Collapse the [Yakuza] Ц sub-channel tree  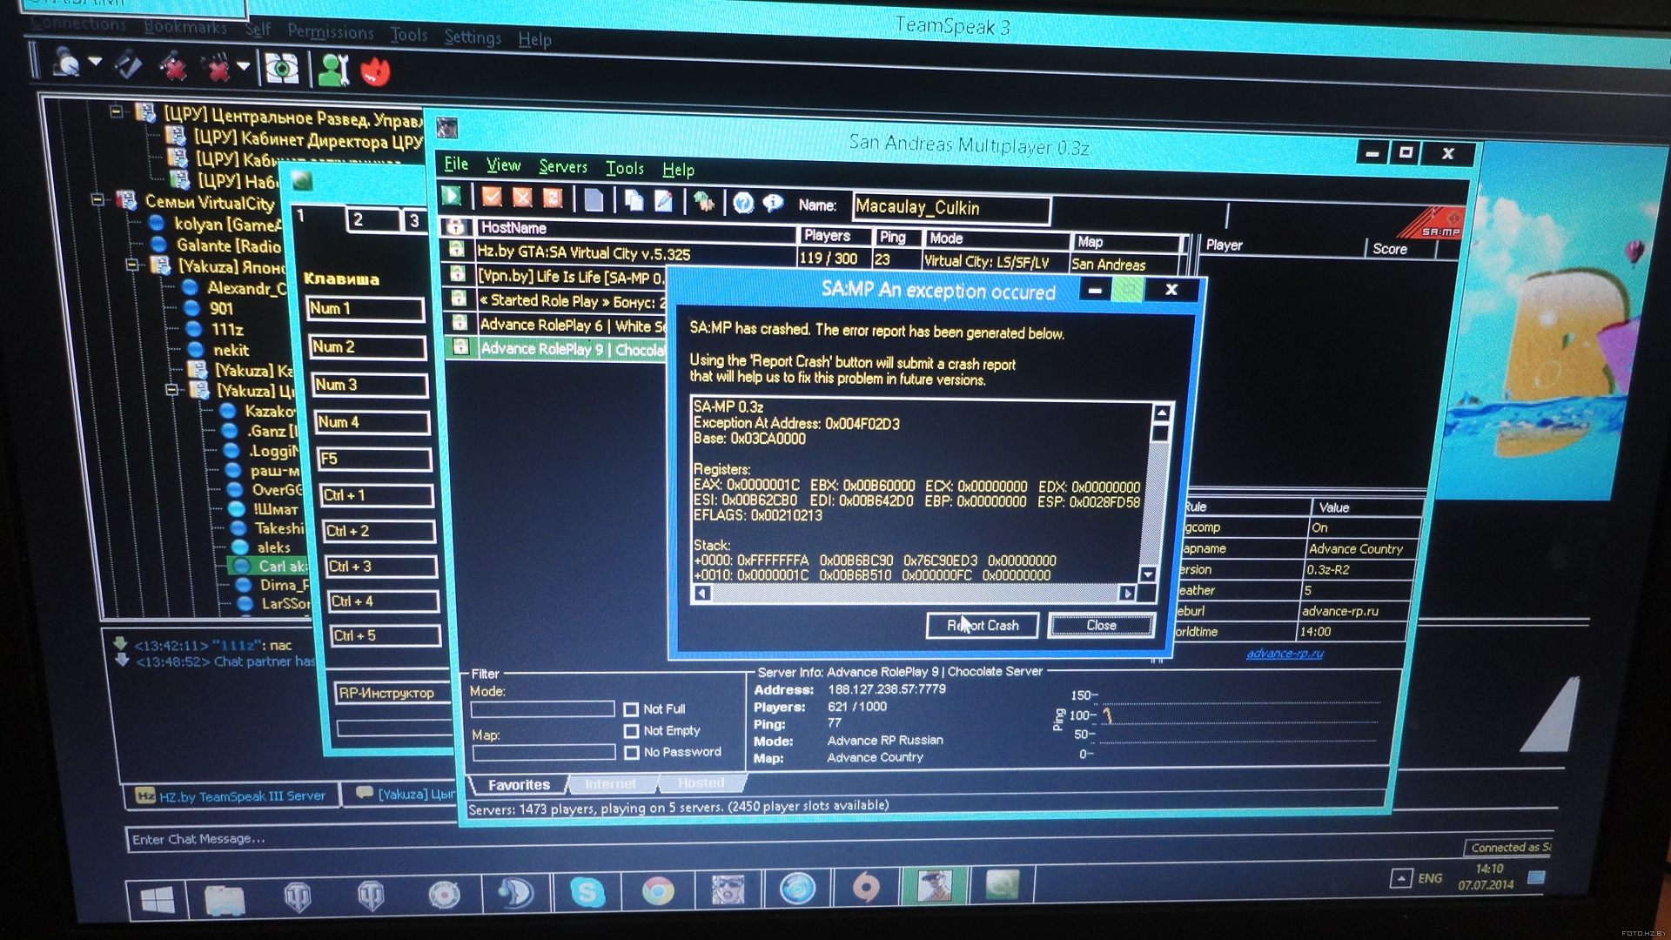pos(172,390)
